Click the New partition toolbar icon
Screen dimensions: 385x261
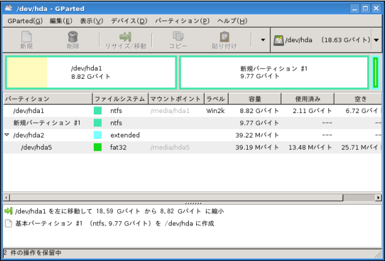pos(26,37)
